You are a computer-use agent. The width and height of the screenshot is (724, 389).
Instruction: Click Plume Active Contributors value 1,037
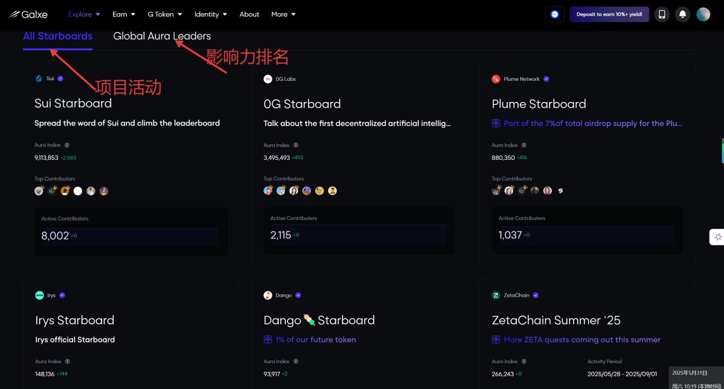510,235
